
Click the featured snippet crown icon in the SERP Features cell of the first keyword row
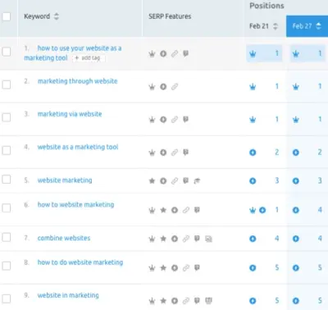pyautogui.click(x=152, y=54)
